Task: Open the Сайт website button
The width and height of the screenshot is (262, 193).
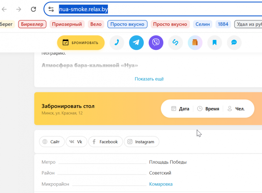Action: 52,142
